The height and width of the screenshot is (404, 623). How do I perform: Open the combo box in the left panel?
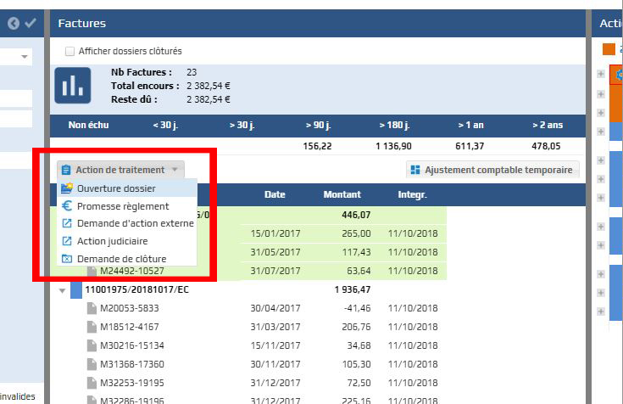tap(25, 57)
